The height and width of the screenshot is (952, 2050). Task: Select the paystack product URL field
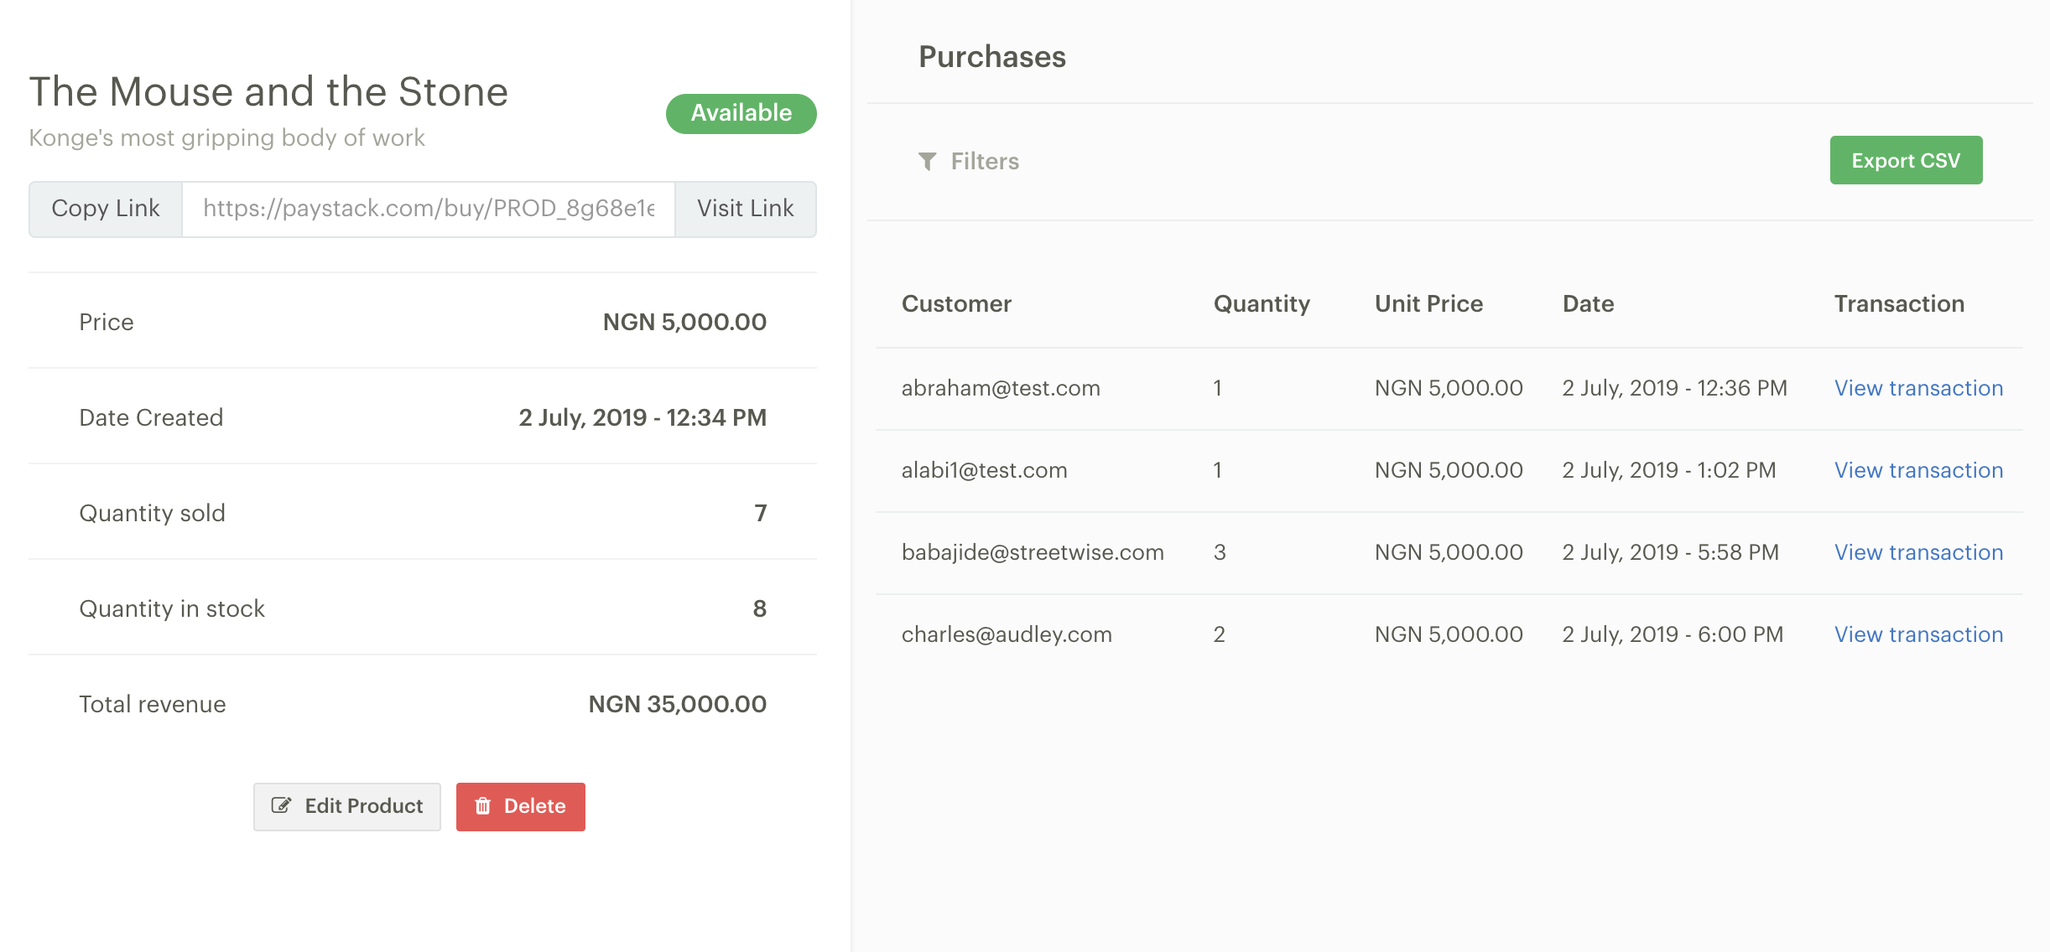click(x=429, y=209)
